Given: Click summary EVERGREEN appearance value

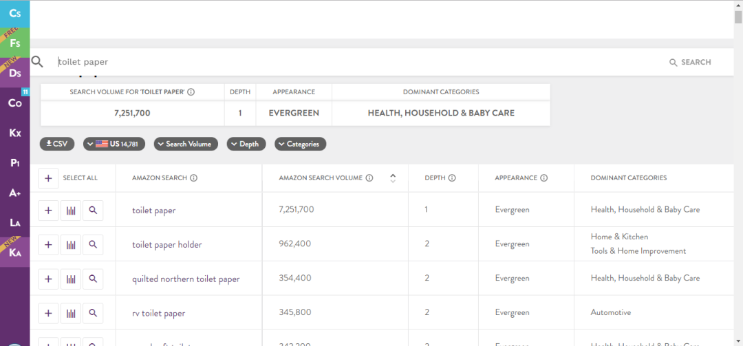Looking at the screenshot, I should pyautogui.click(x=294, y=113).
